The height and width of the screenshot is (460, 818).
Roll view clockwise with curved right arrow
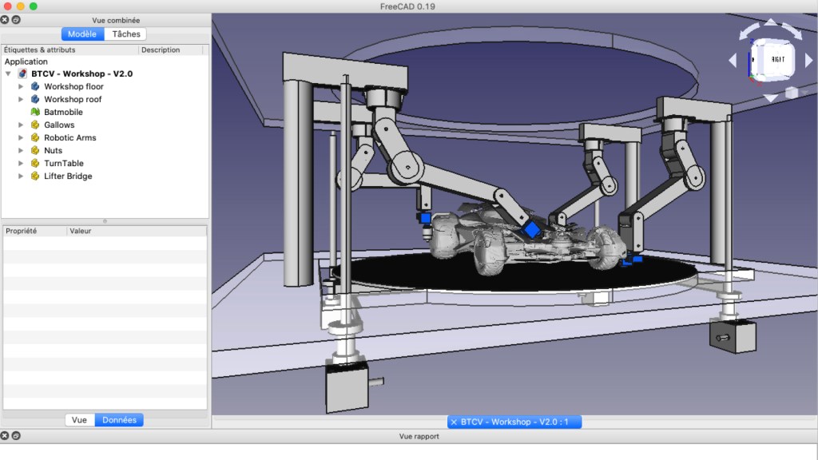click(794, 32)
